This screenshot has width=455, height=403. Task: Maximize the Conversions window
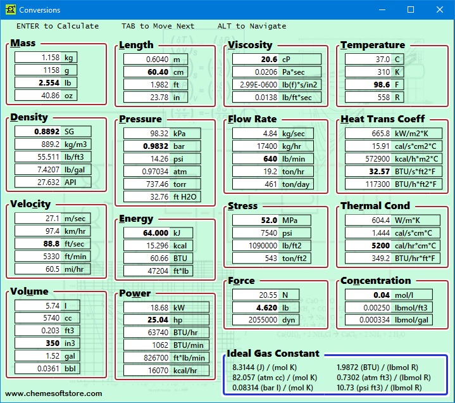pyautogui.click(x=410, y=10)
